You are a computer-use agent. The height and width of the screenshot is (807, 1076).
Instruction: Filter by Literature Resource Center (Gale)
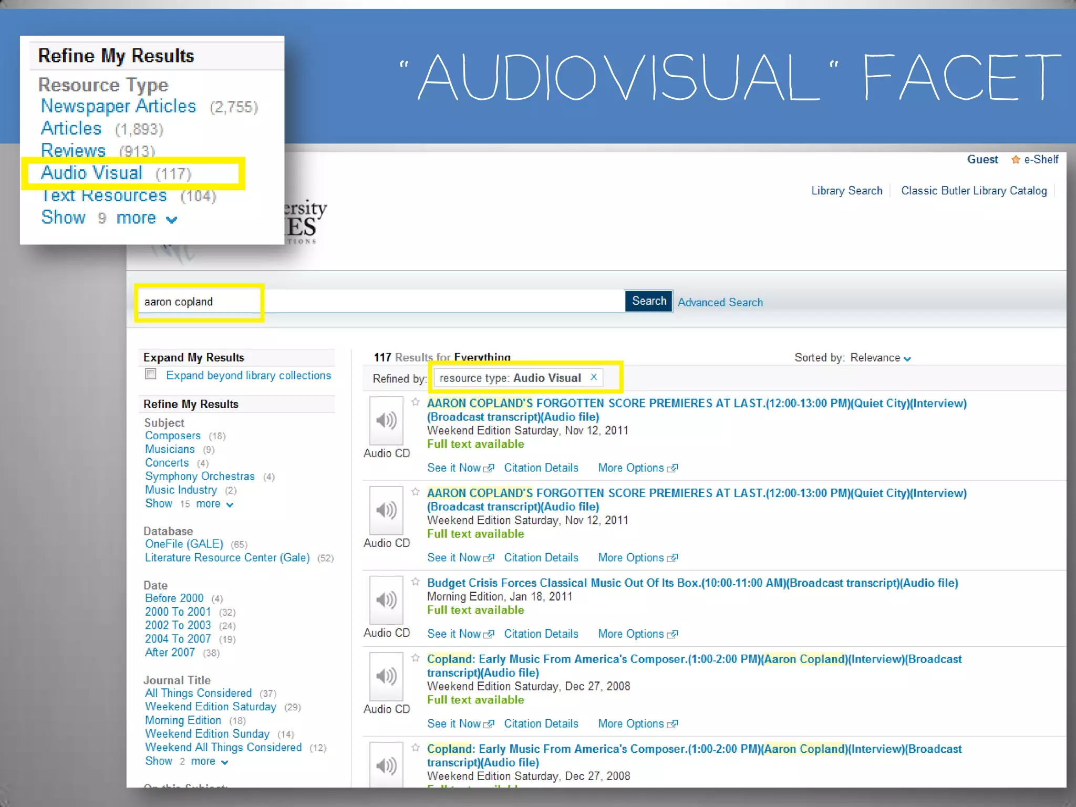tap(227, 558)
